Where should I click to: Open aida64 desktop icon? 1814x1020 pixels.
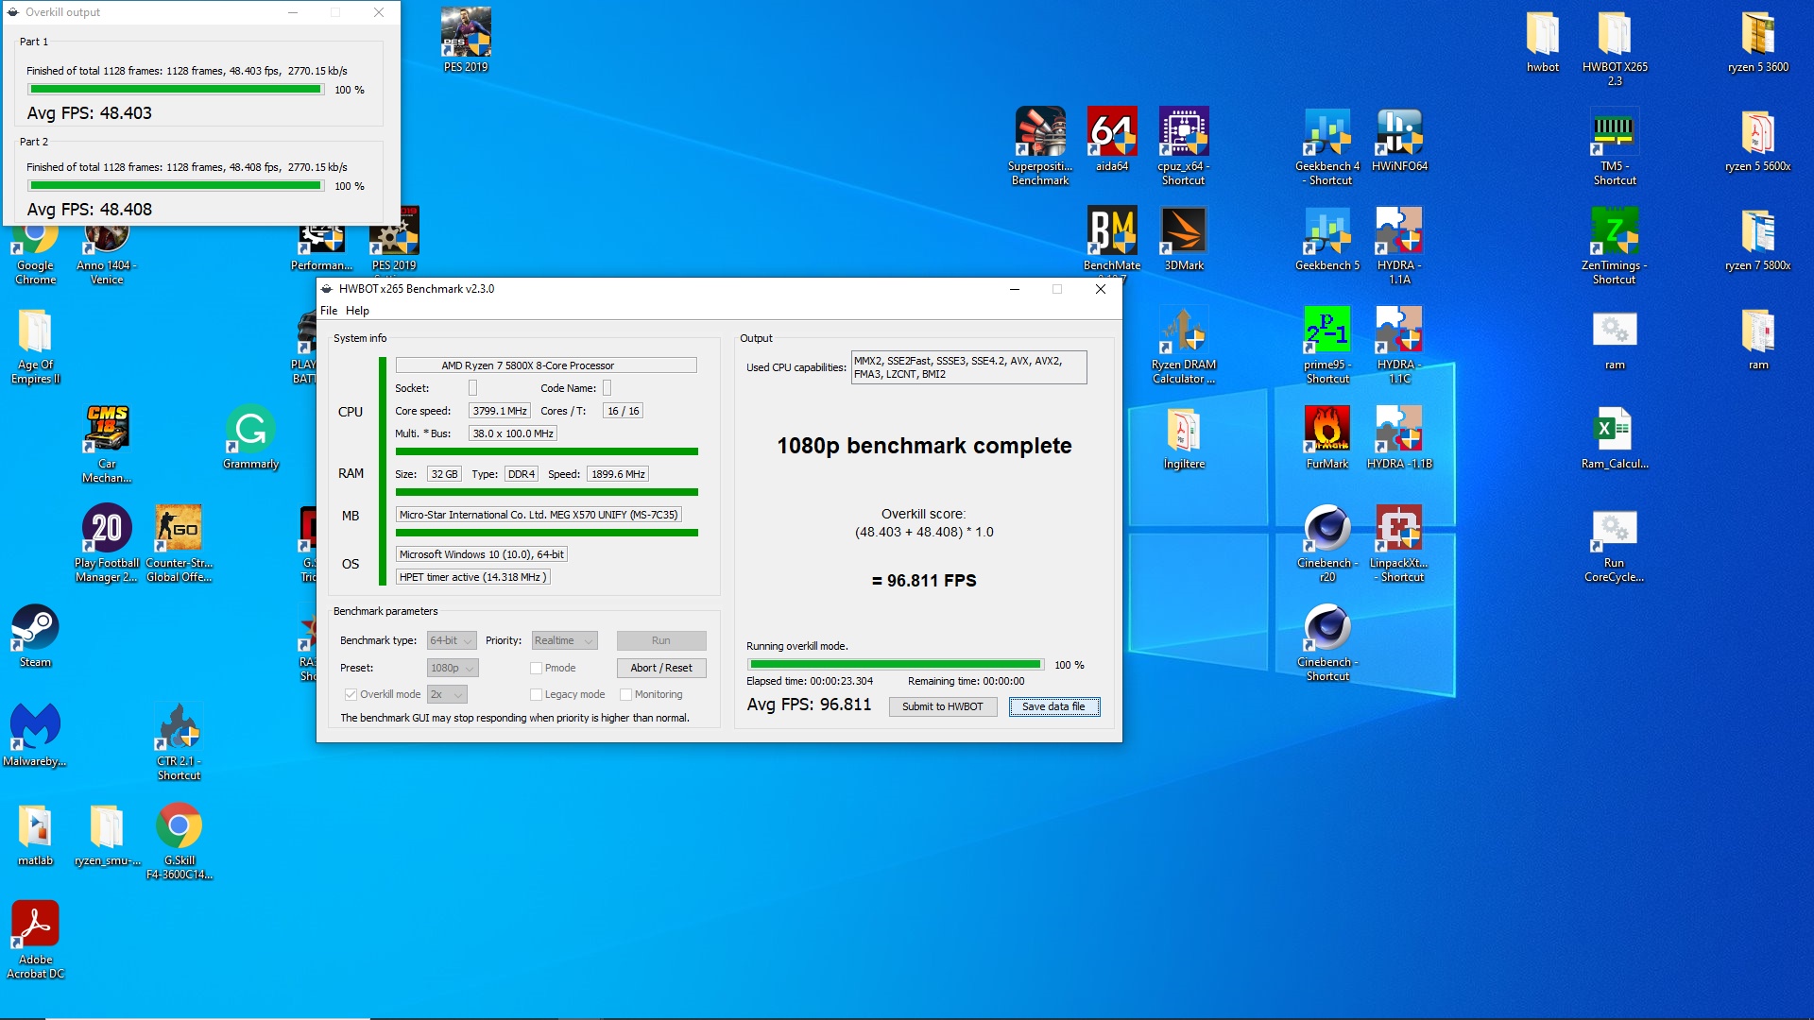[1112, 140]
